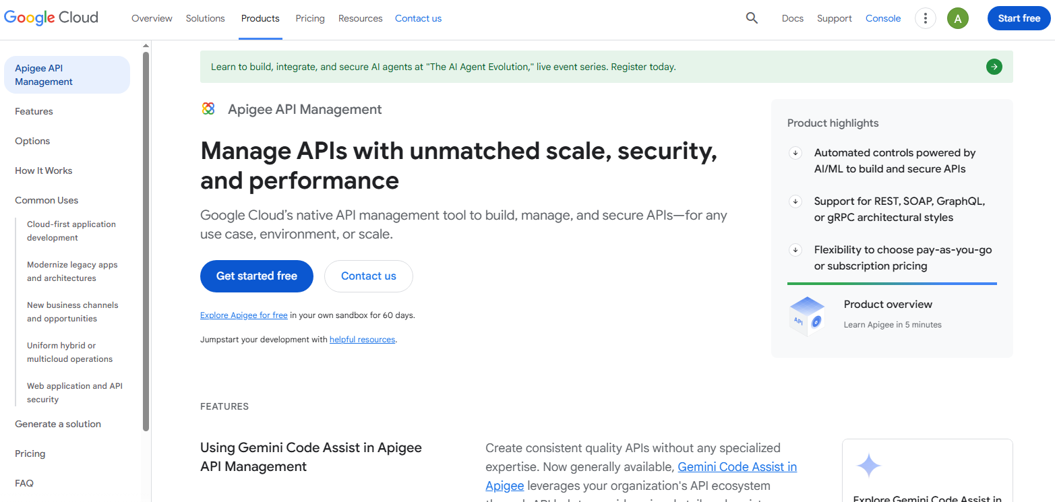Click the Apigee API Management product logo
The image size is (1055, 502).
click(208, 108)
